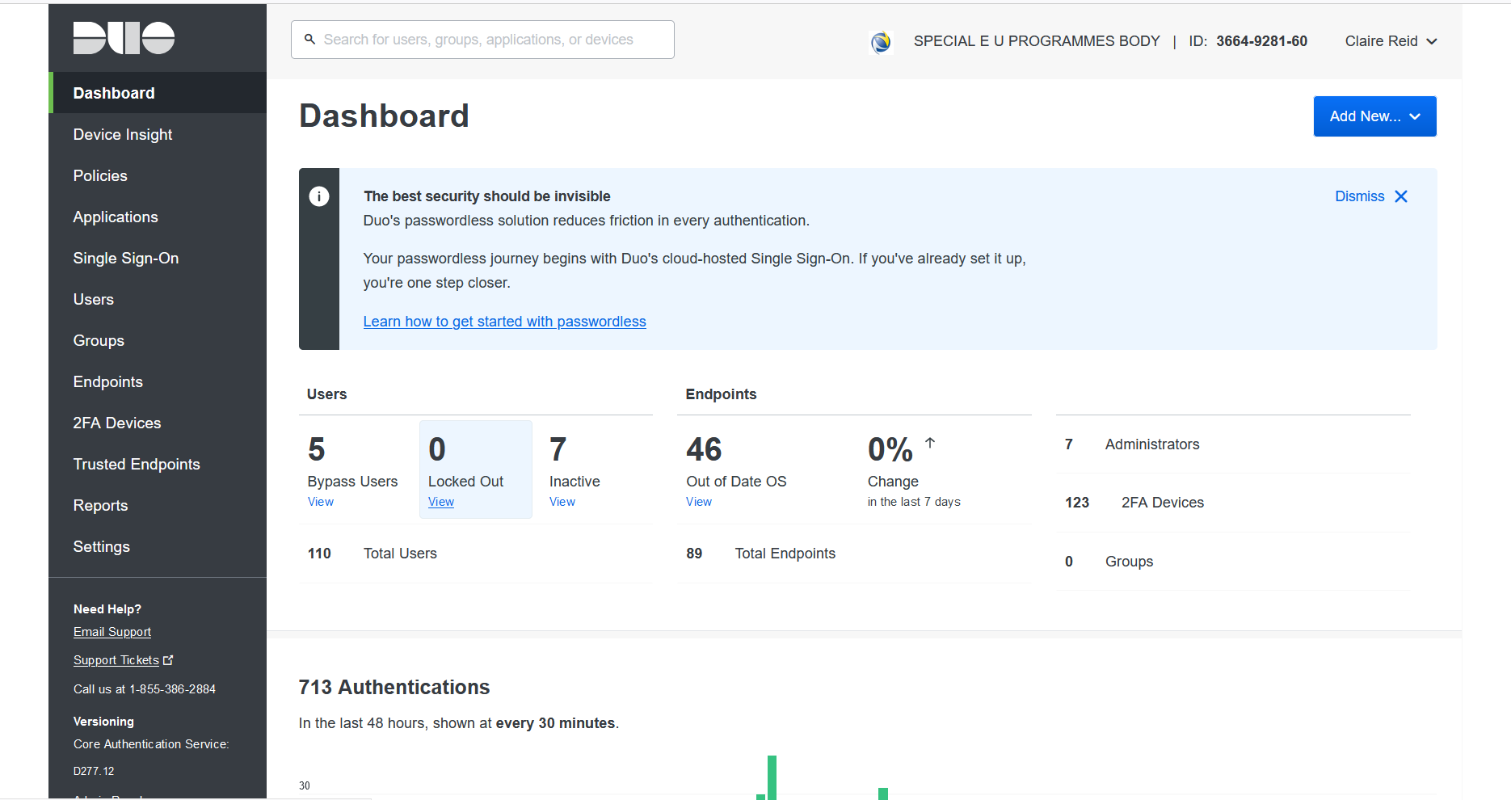
Task: Open Learn how to get started with passwordless
Action: click(x=504, y=322)
